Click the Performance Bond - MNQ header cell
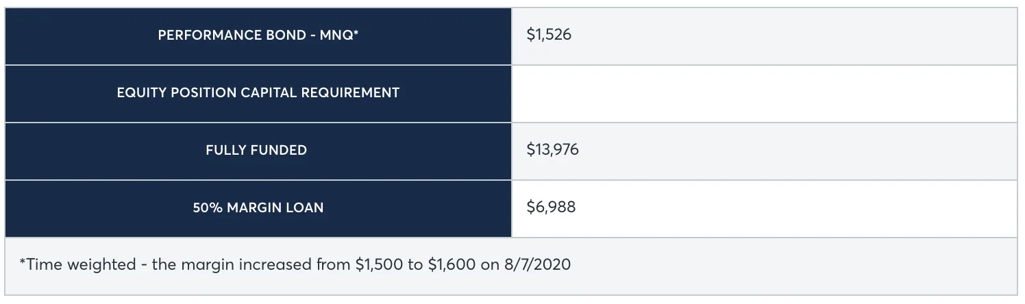The height and width of the screenshot is (304, 1025). (x=258, y=36)
